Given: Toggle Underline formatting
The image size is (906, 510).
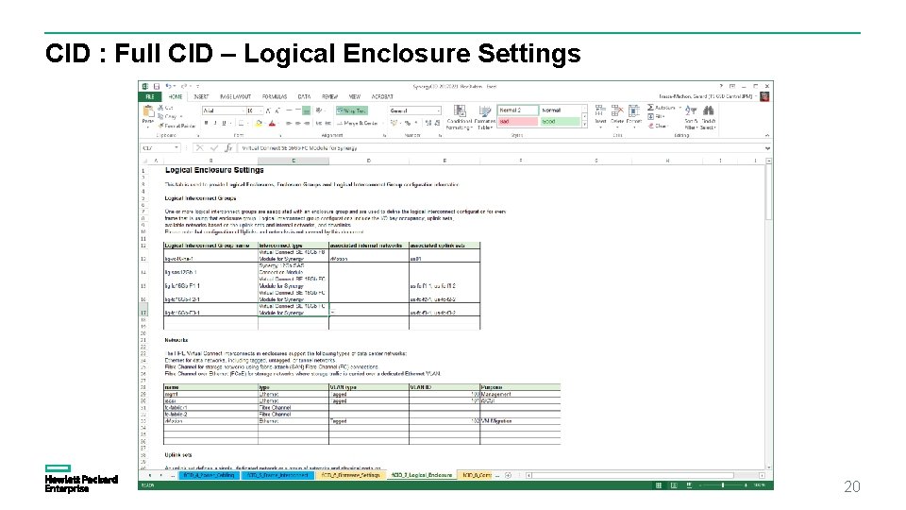Looking at the screenshot, I should pyautogui.click(x=224, y=123).
